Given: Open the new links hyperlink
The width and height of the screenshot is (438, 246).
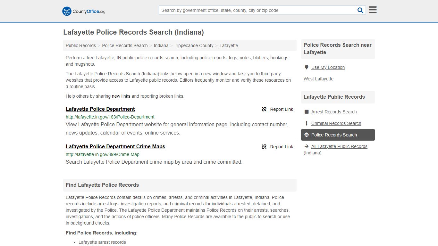Looking at the screenshot, I should tap(121, 96).
